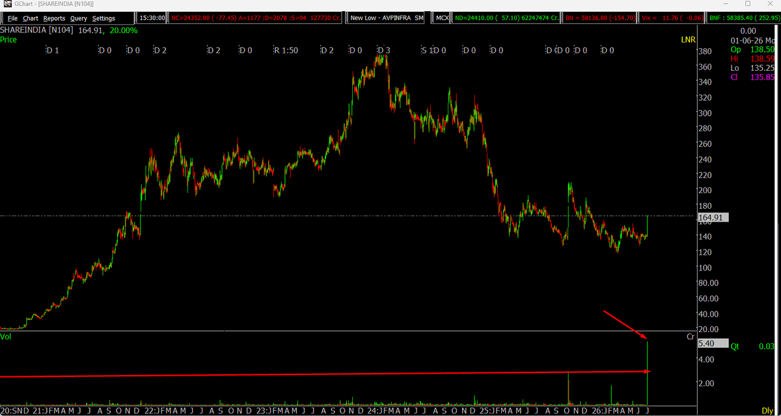This screenshot has width=781, height=416.
Task: Open the Reports menu
Action: [x=54, y=18]
